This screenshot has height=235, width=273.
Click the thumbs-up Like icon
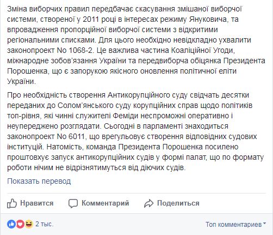coord(12,203)
